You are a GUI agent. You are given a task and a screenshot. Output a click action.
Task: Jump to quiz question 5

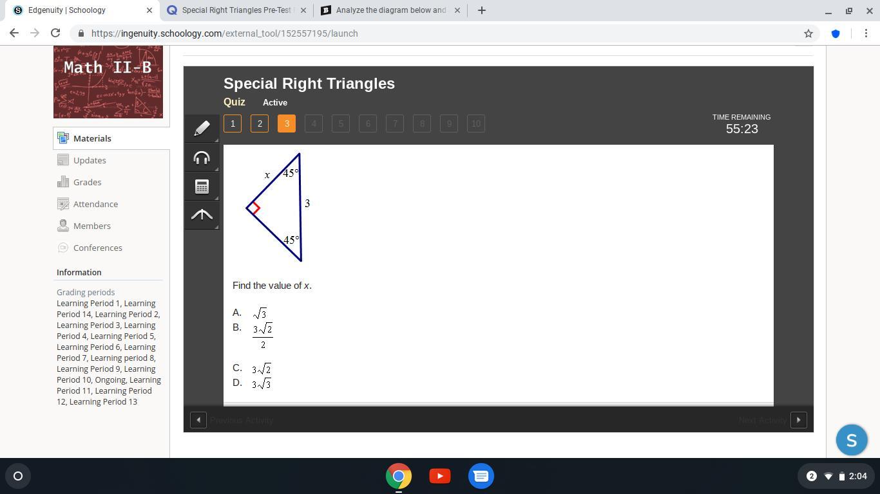pos(341,123)
